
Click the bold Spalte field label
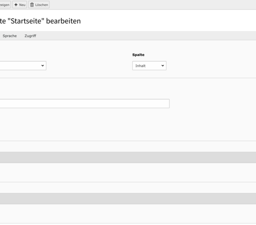[138, 55]
